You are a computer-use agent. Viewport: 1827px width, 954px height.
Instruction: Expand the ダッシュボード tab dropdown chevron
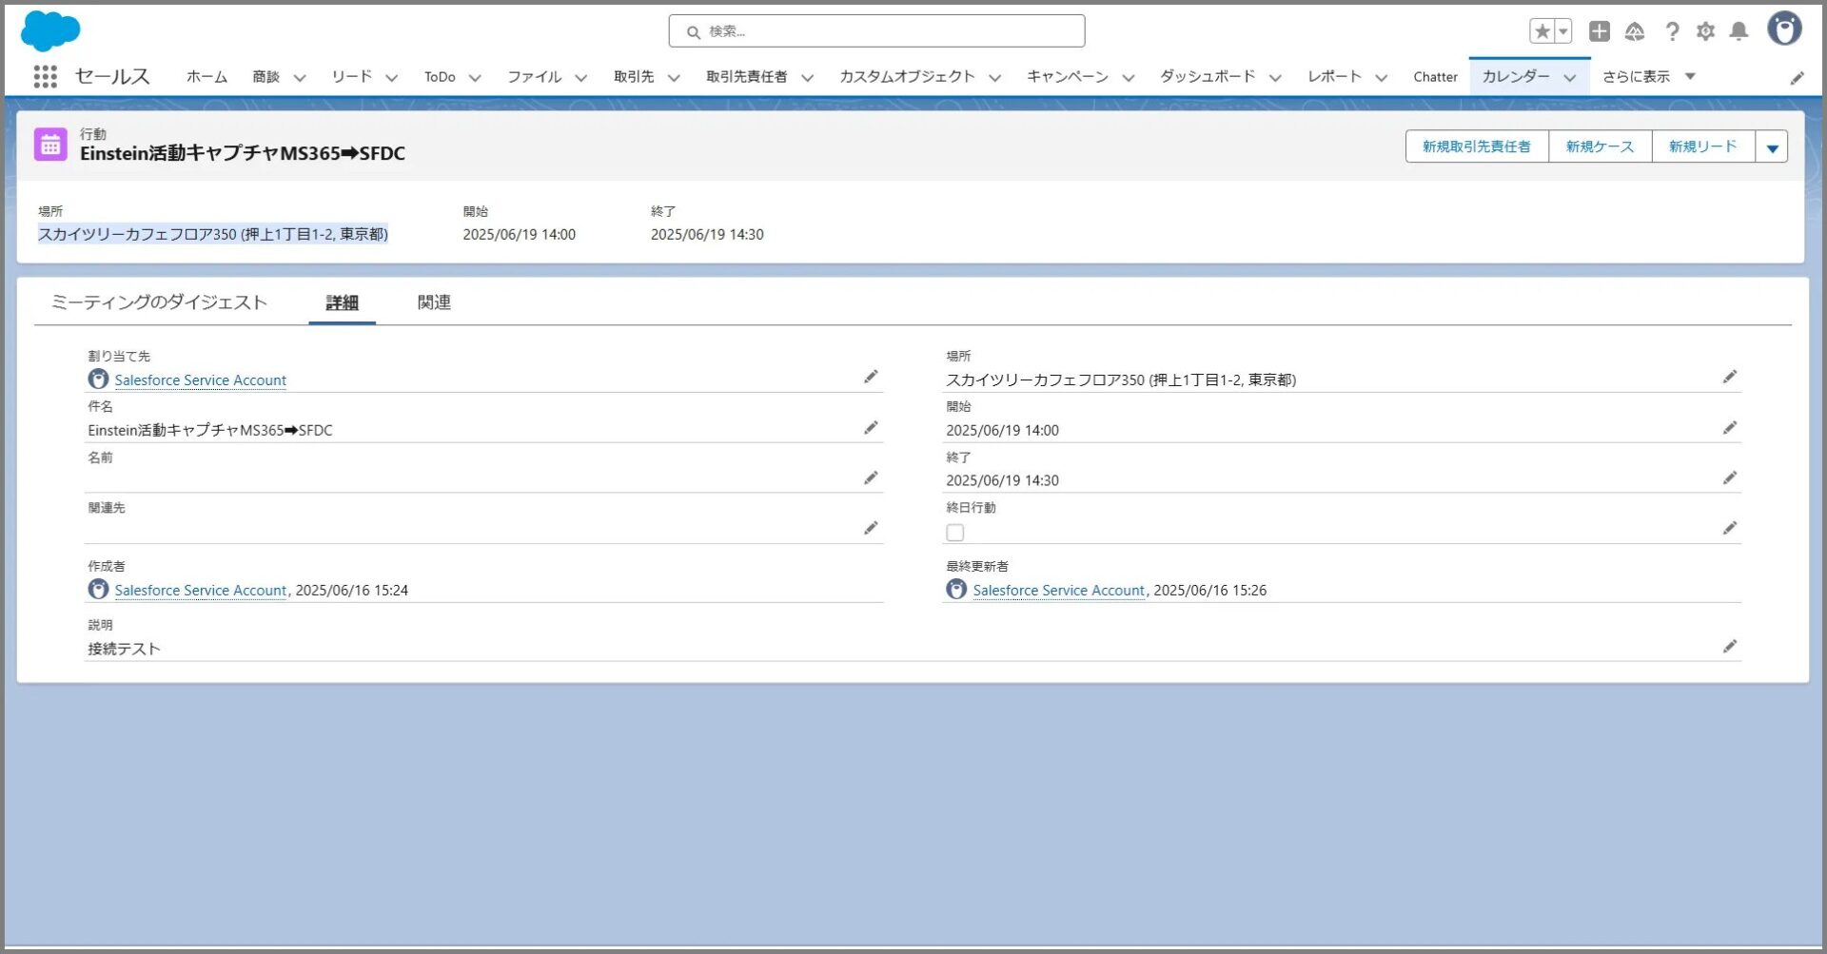(x=1275, y=78)
